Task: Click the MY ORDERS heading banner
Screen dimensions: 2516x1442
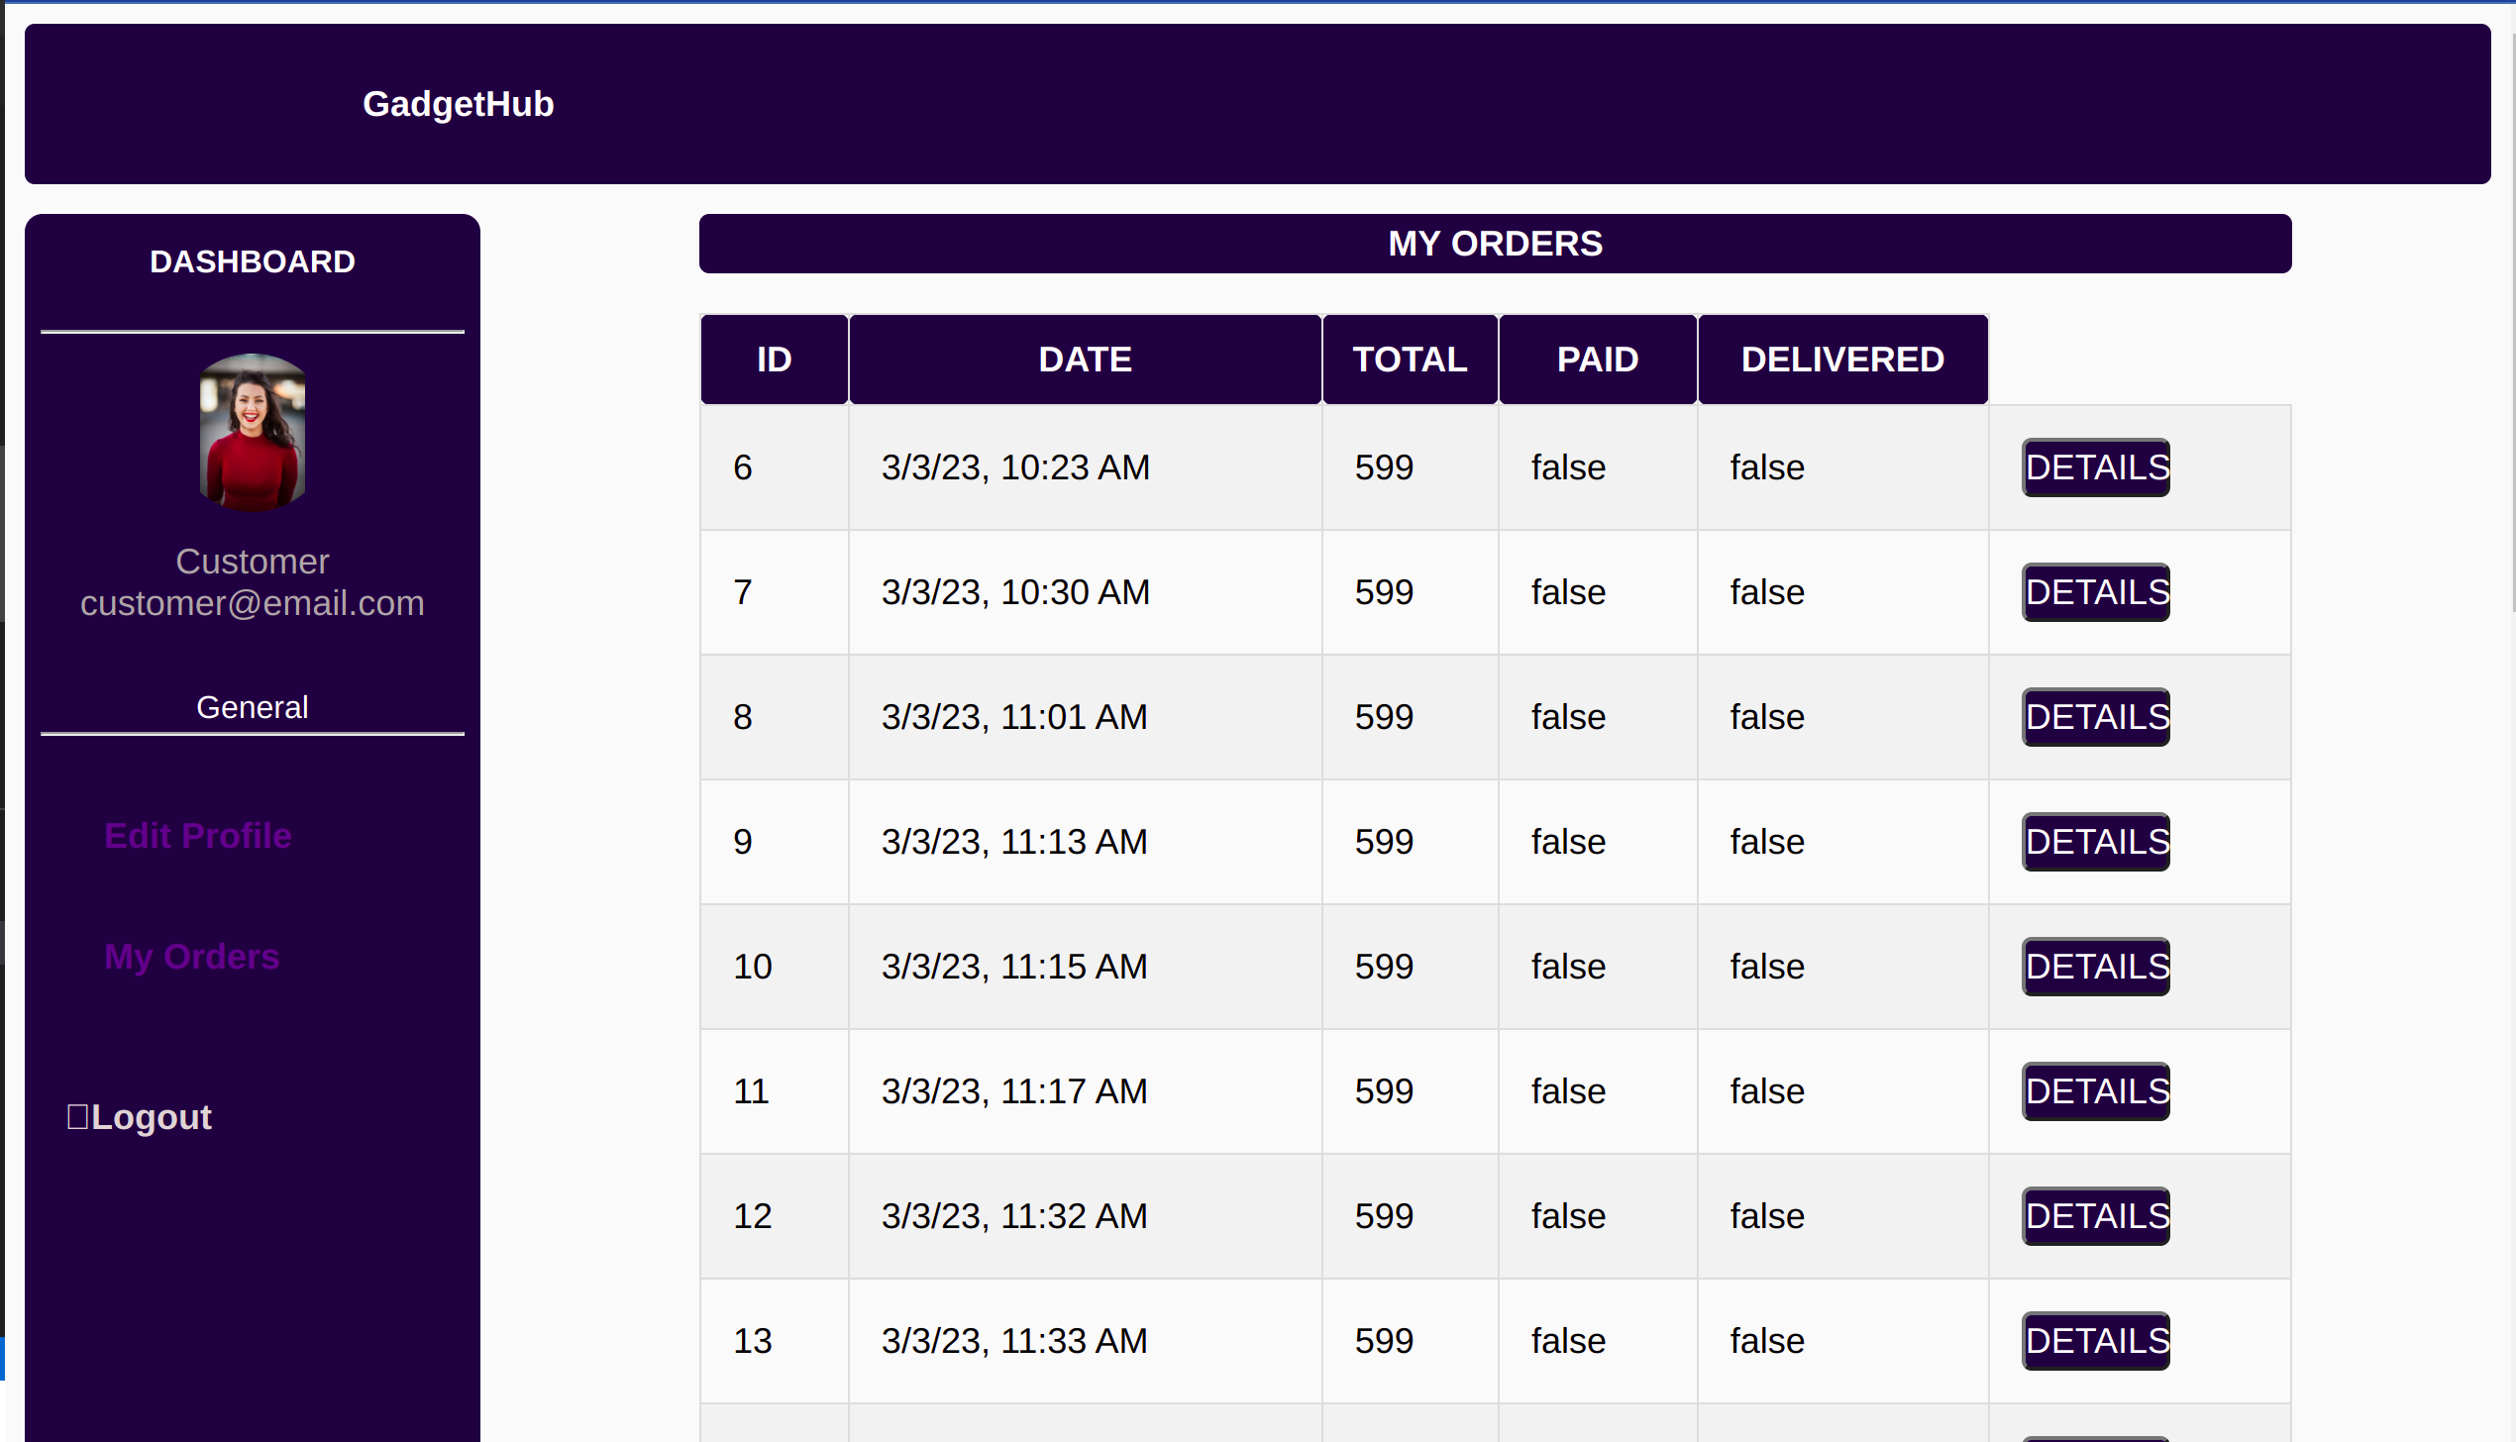Action: 1495,244
